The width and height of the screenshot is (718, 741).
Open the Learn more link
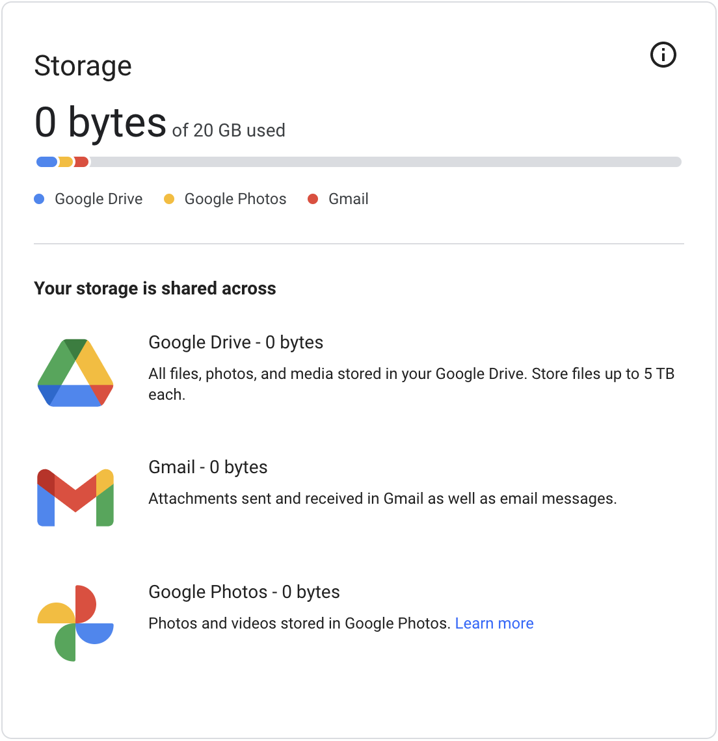click(x=494, y=623)
